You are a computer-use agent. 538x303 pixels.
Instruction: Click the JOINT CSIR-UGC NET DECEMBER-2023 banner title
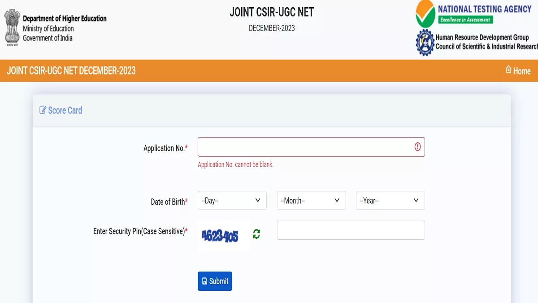point(71,70)
